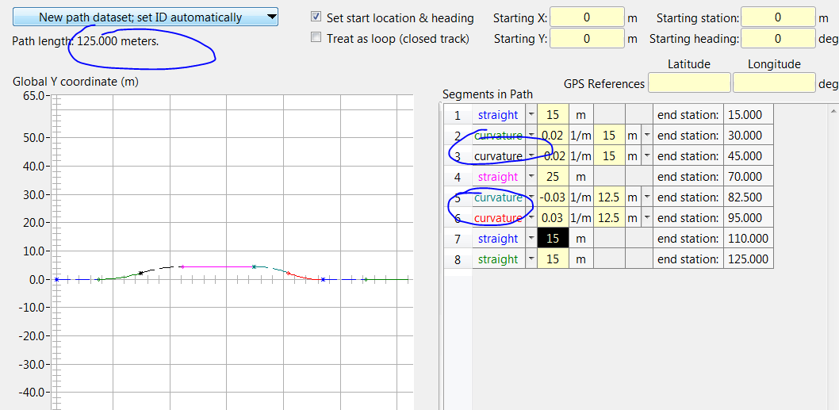Image resolution: width=839 pixels, height=410 pixels.
Task: Edit segment 2 curvature value 0.02
Action: pyautogui.click(x=553, y=136)
